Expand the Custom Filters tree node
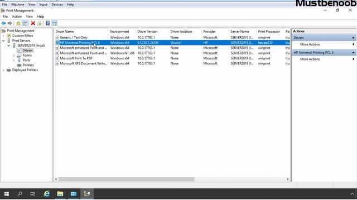The height and width of the screenshot is (200, 357). click(x=3, y=36)
